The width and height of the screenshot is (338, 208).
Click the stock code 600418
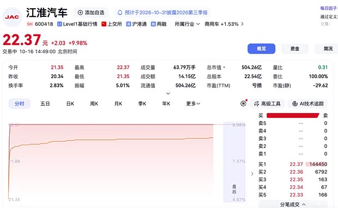(x=44, y=24)
